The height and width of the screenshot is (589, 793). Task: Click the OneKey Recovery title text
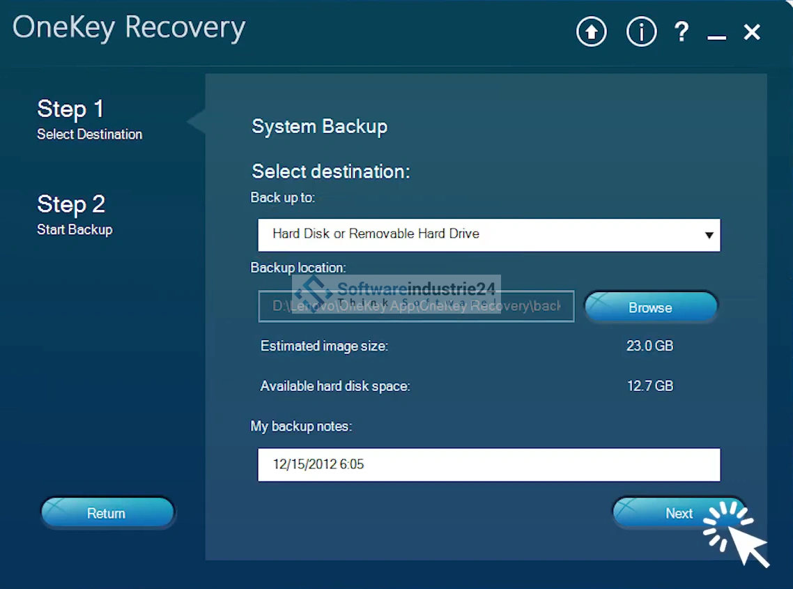click(x=129, y=28)
